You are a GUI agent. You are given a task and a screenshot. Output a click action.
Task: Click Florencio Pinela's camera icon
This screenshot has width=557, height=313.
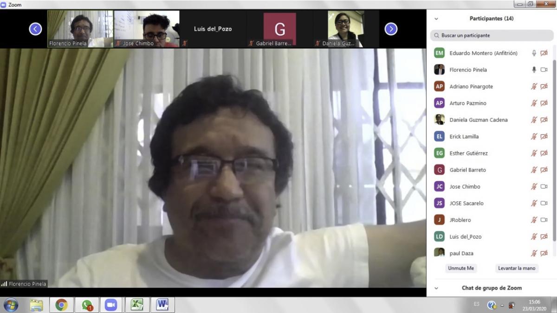click(x=544, y=70)
